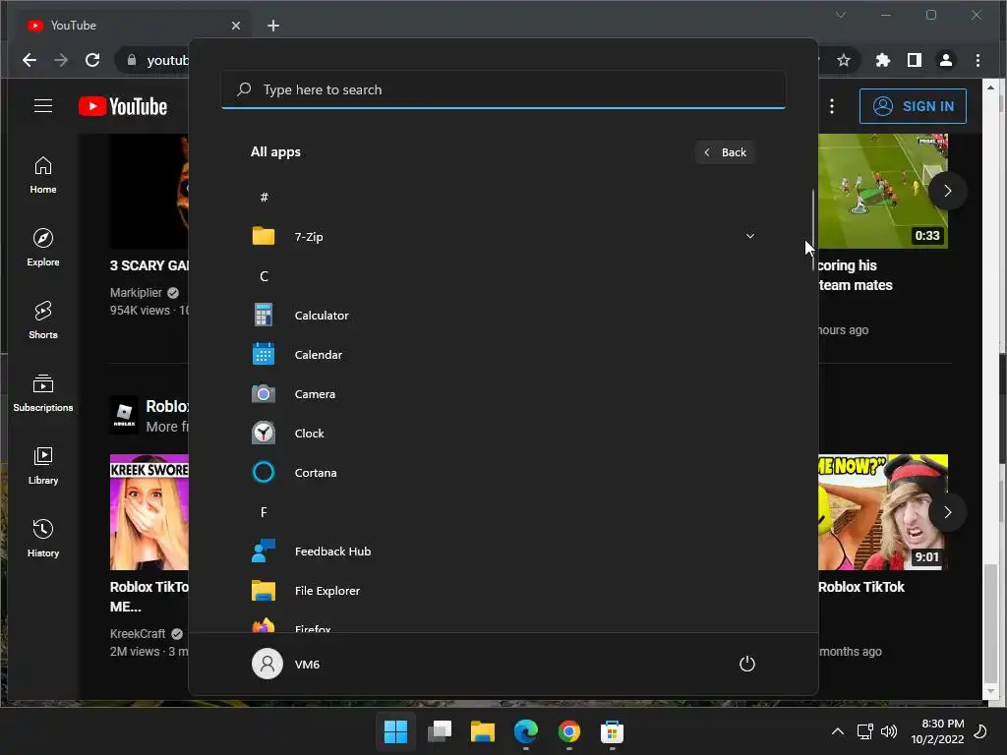Toggle Chrome side panel
The height and width of the screenshot is (755, 1007).
click(915, 60)
